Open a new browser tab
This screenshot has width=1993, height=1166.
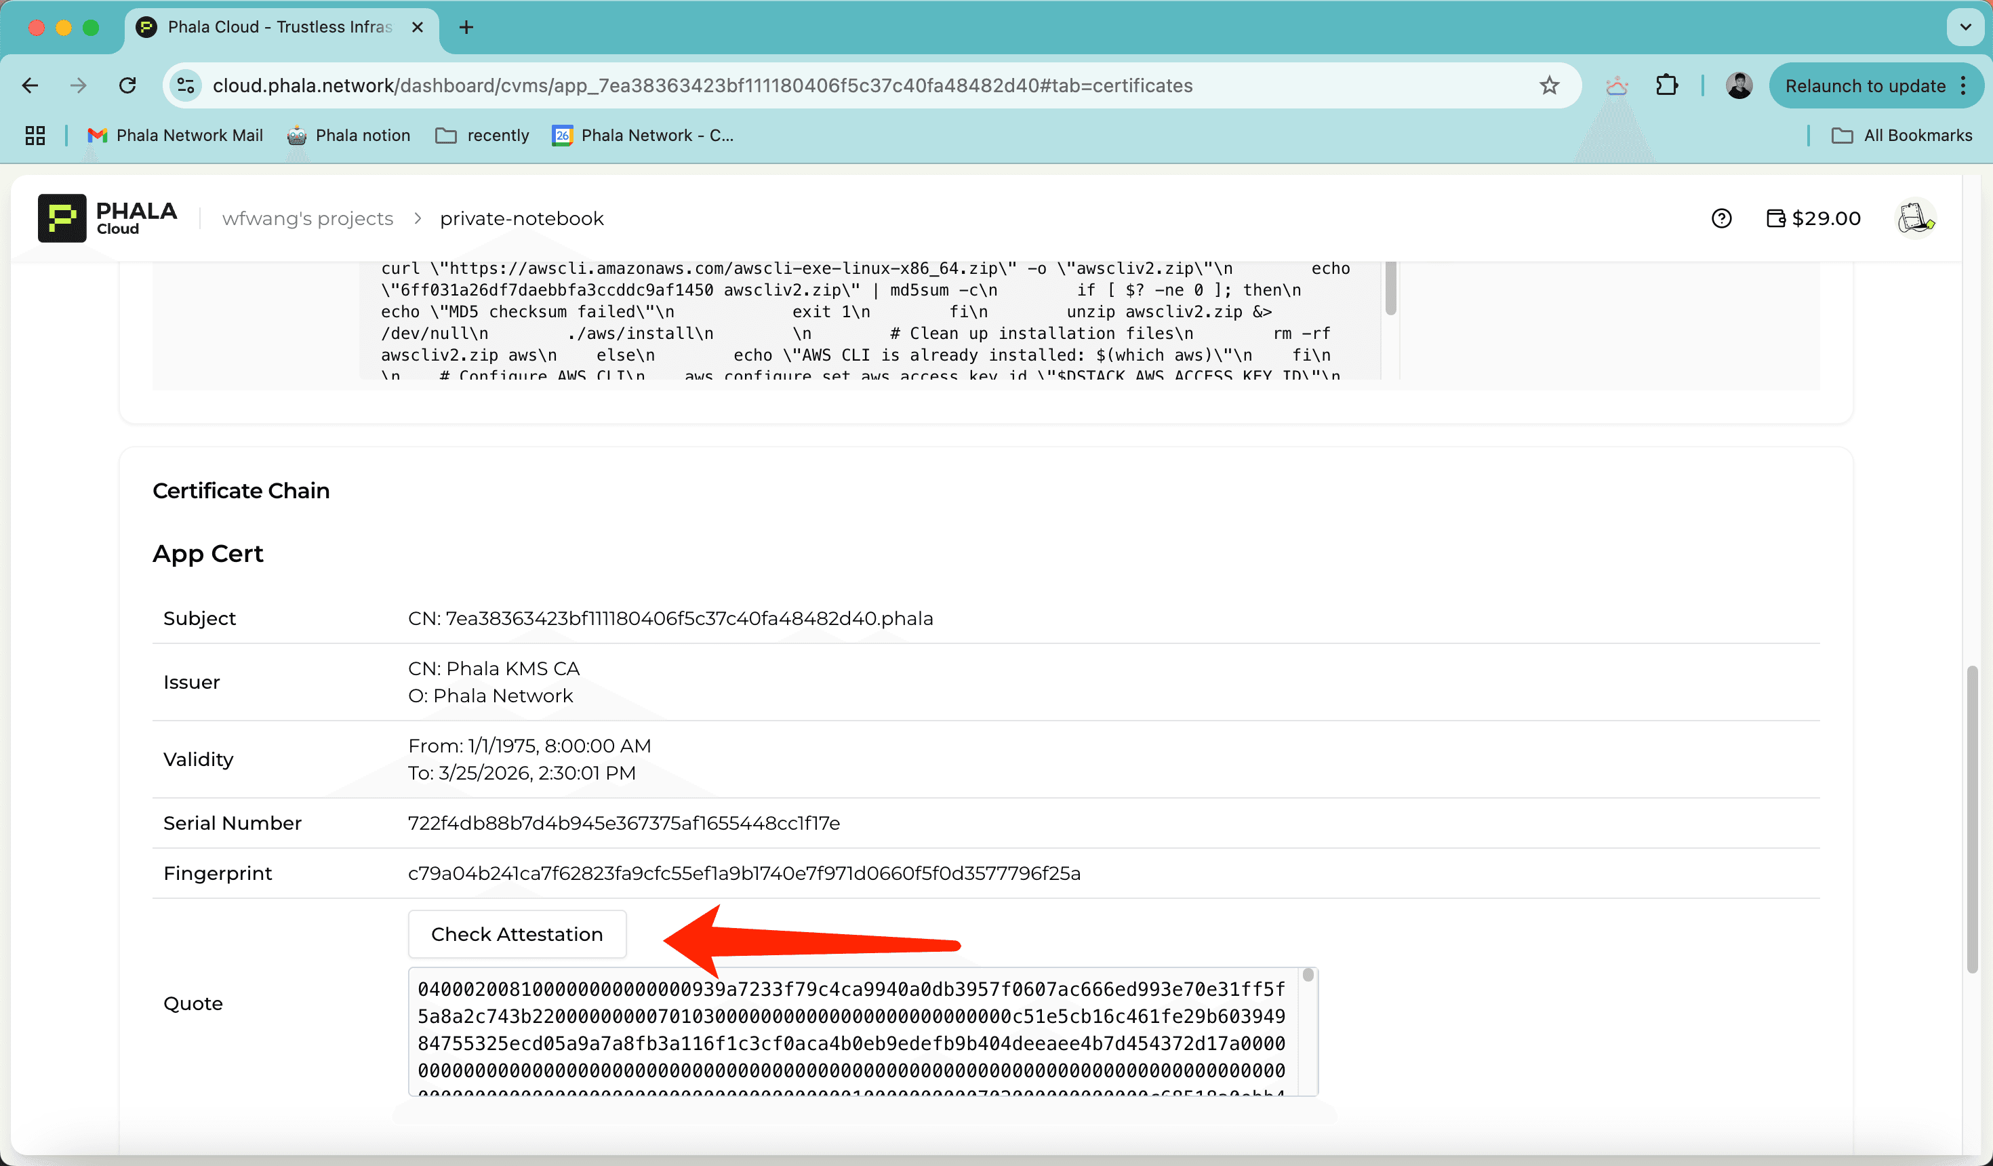tap(466, 28)
